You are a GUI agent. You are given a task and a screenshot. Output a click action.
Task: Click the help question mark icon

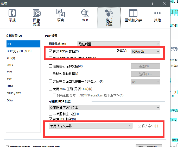pos(152,3)
